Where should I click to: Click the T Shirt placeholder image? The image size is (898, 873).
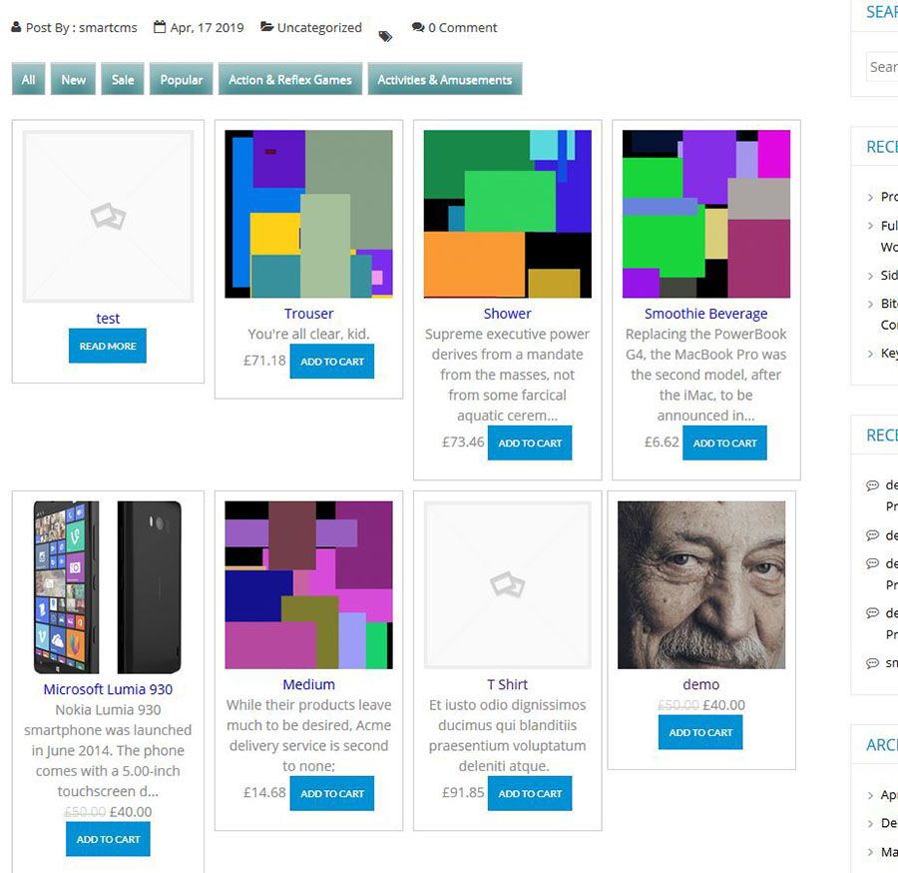pos(508,585)
